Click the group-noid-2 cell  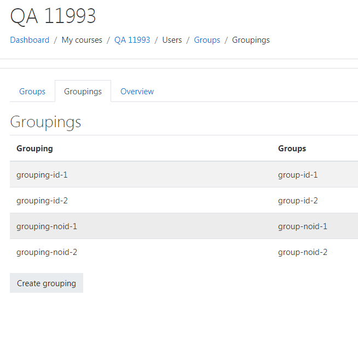(303, 252)
